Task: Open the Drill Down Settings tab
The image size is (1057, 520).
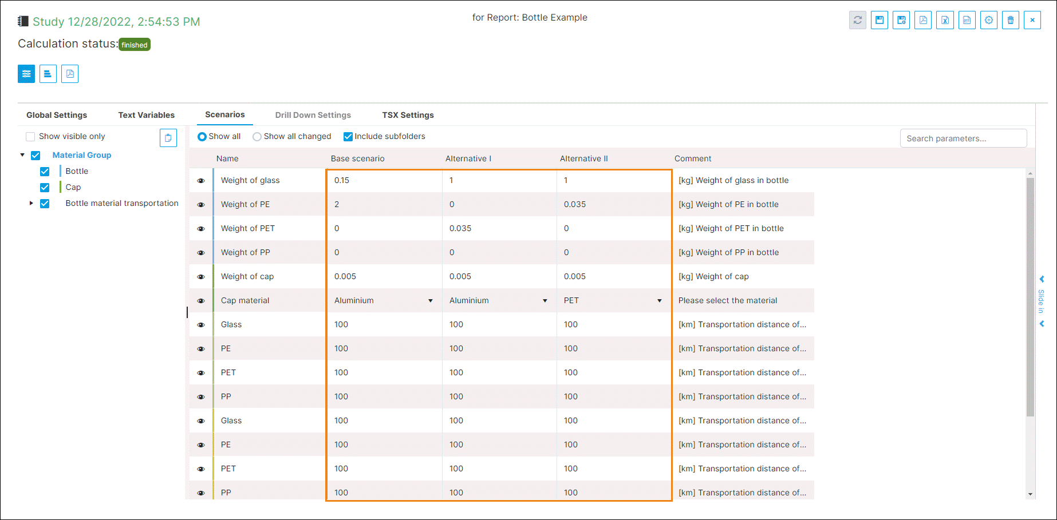Action: pyautogui.click(x=313, y=115)
